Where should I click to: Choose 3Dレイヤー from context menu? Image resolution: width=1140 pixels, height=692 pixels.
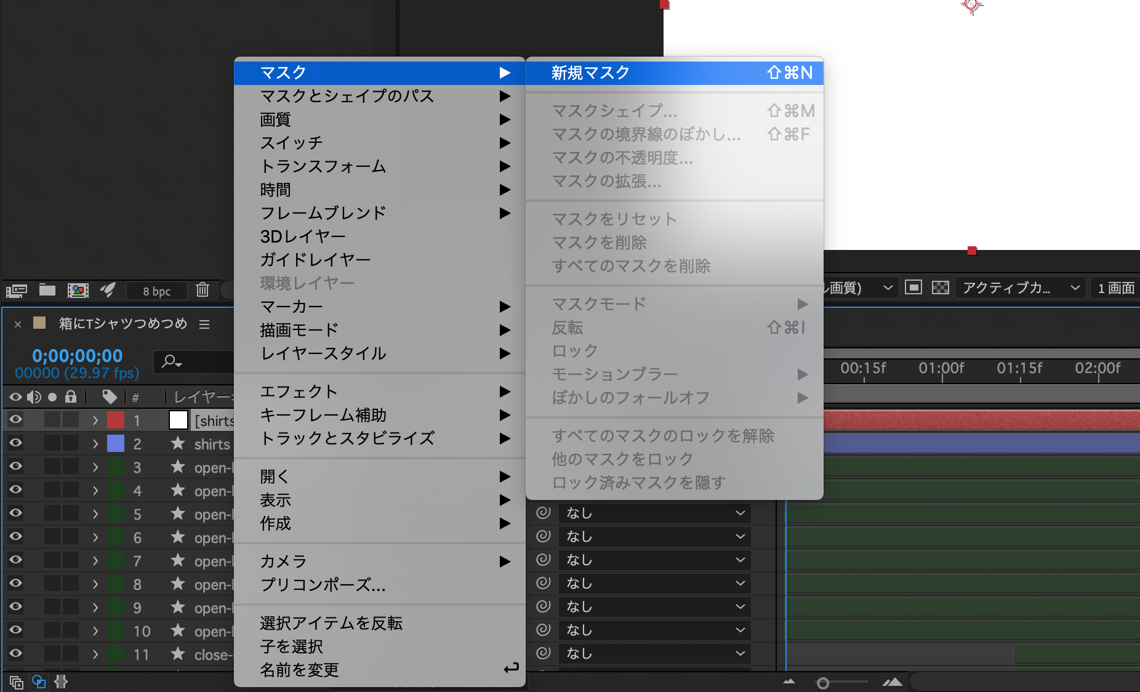point(380,236)
